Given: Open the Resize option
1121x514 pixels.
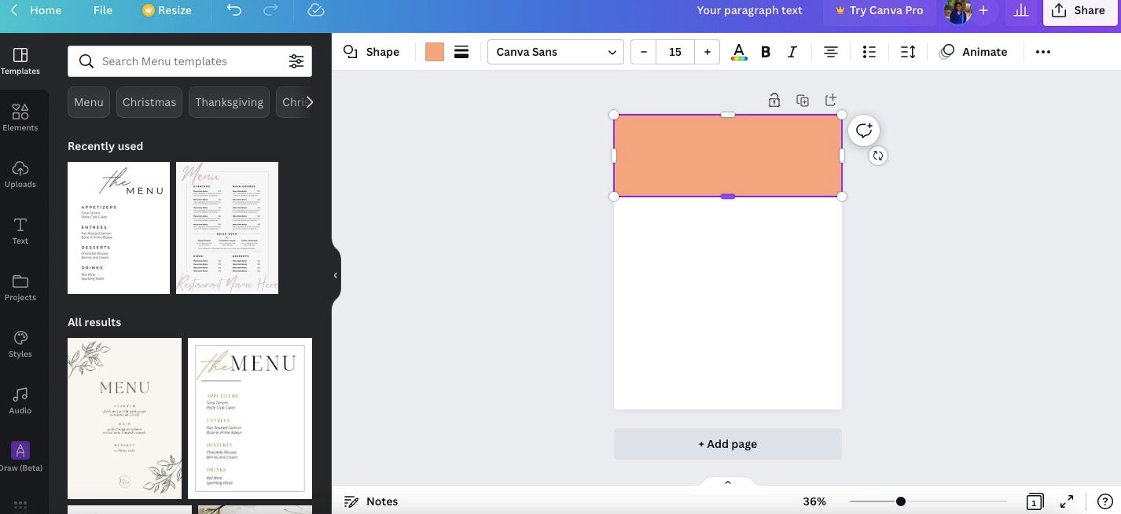Looking at the screenshot, I should tap(167, 10).
